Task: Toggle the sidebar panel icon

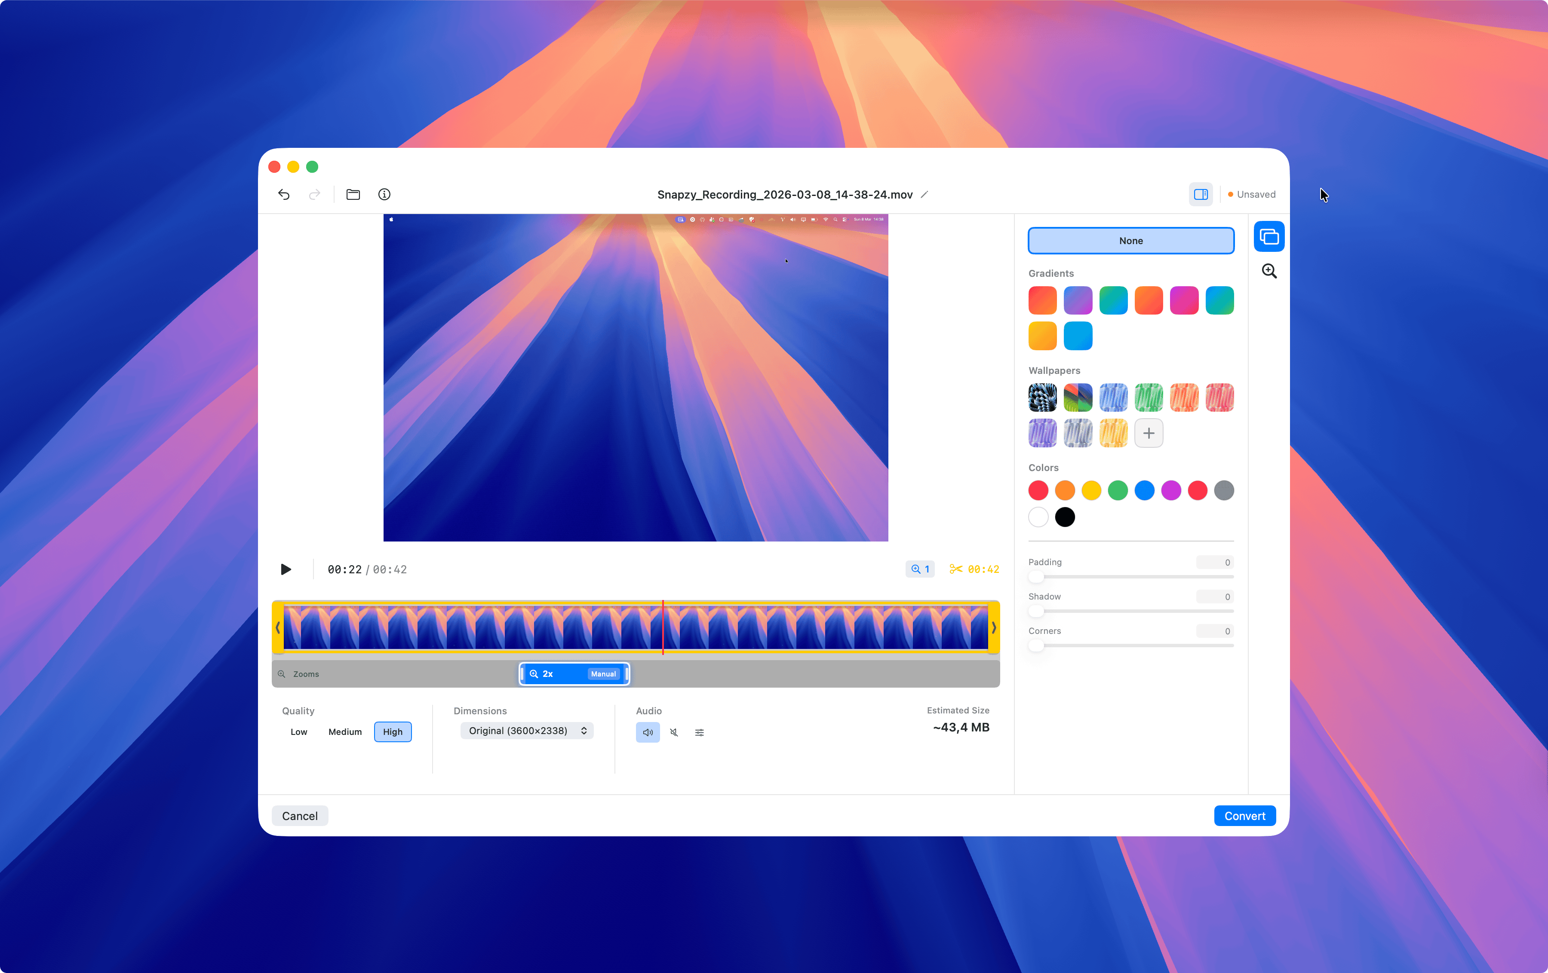Action: 1200,194
